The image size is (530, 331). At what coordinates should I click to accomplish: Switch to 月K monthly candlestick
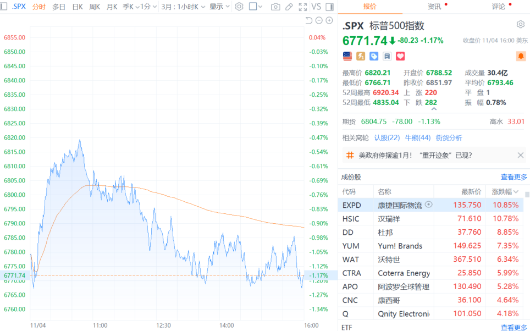(x=112, y=7)
